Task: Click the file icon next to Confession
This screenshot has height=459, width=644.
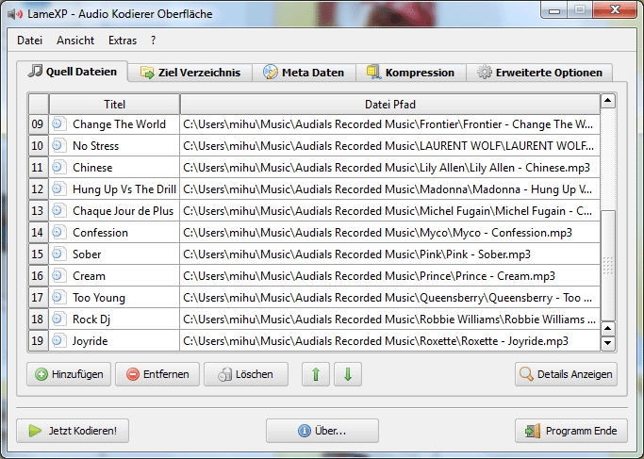Action: coord(59,232)
